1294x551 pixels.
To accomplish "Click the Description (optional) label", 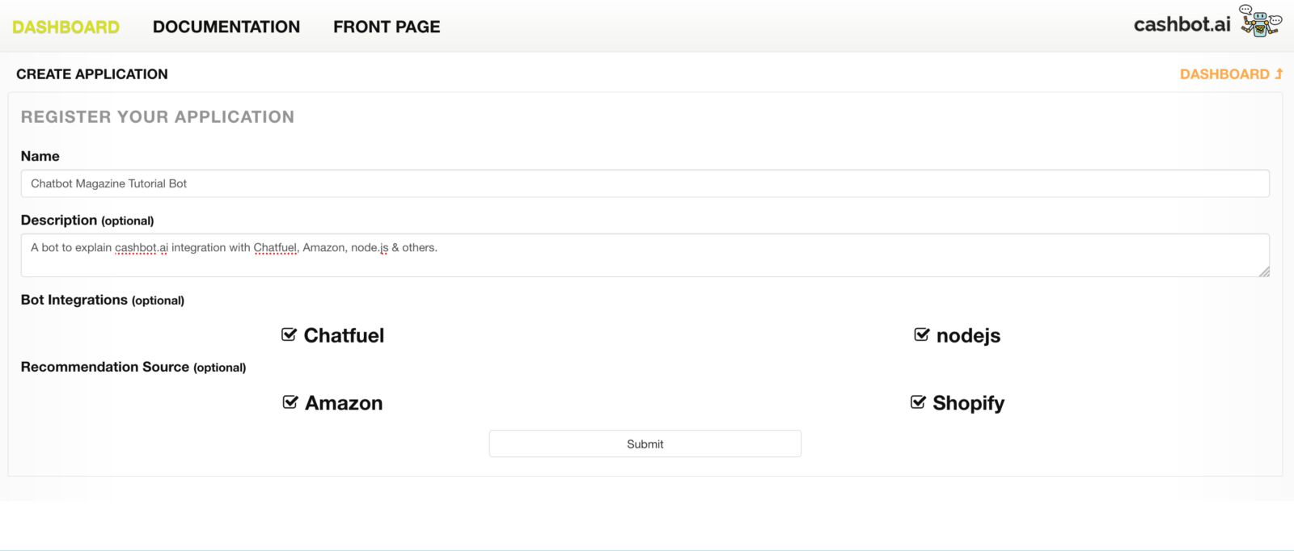I will [87, 220].
